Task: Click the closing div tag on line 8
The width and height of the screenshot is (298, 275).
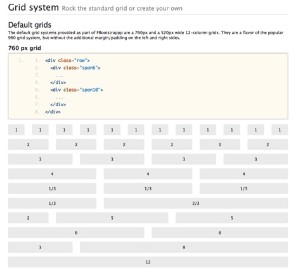Action: coord(53,112)
